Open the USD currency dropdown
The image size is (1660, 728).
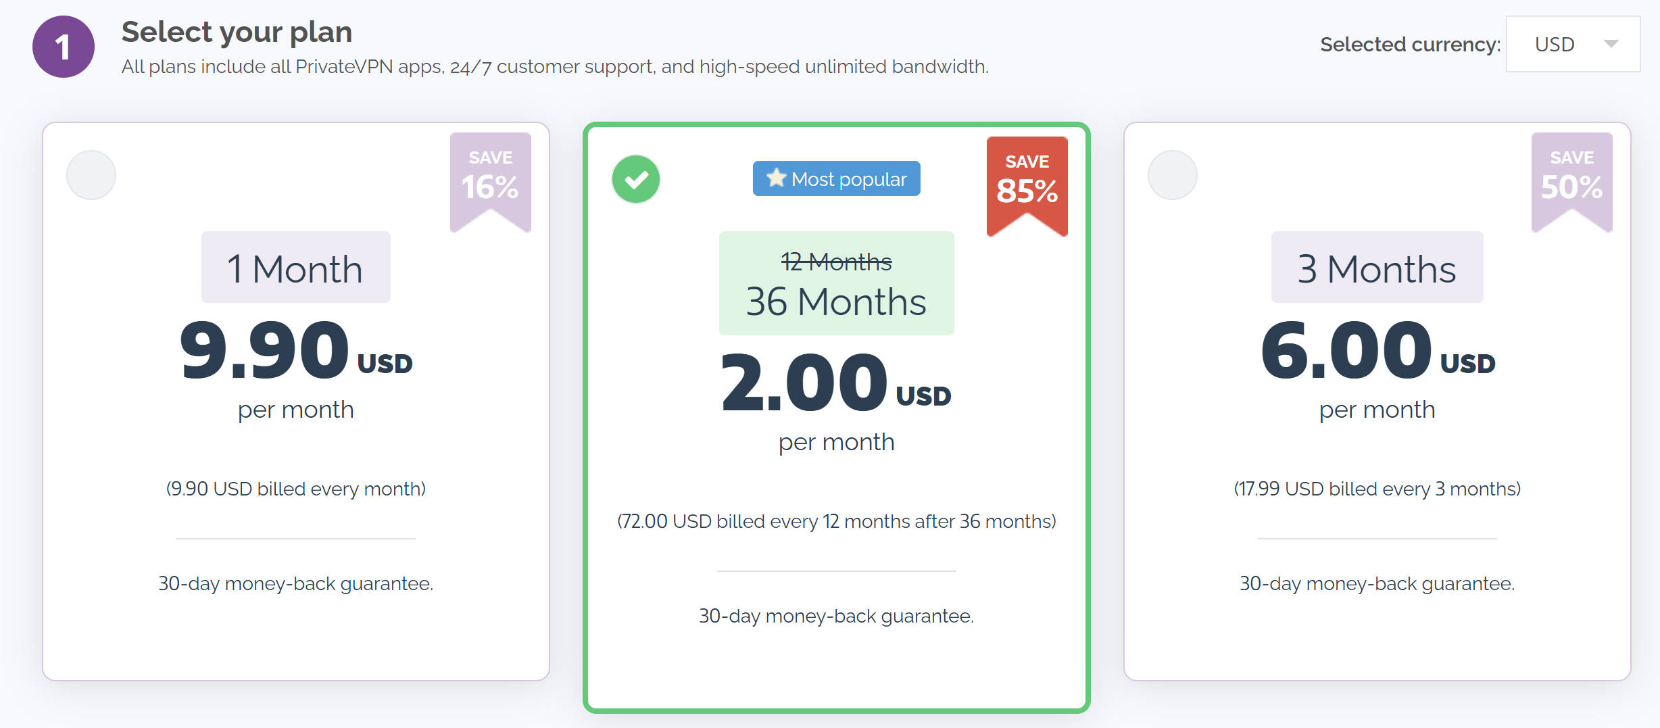tap(1573, 44)
